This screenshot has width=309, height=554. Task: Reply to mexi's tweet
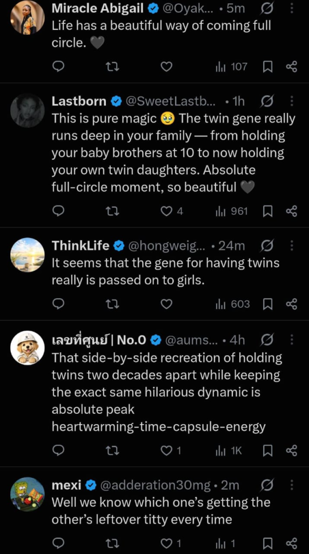pyautogui.click(x=58, y=543)
